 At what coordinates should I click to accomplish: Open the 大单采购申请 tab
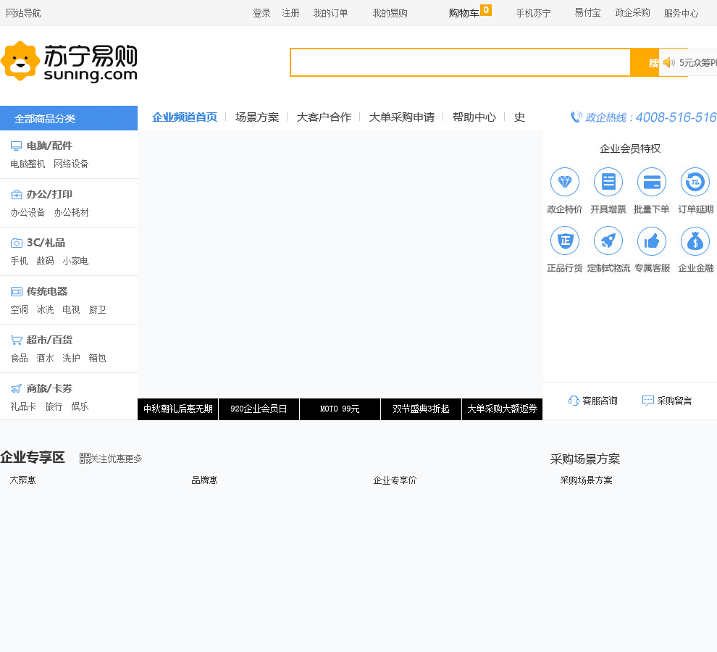pos(401,117)
